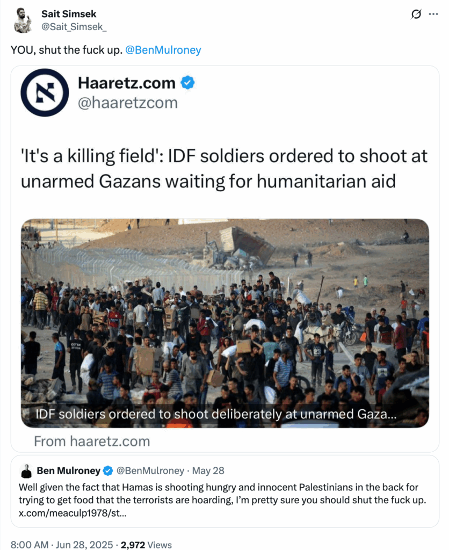This screenshot has height=550, width=449.
Task: Open the 'From haaretz.com' source link
Action: tap(92, 442)
